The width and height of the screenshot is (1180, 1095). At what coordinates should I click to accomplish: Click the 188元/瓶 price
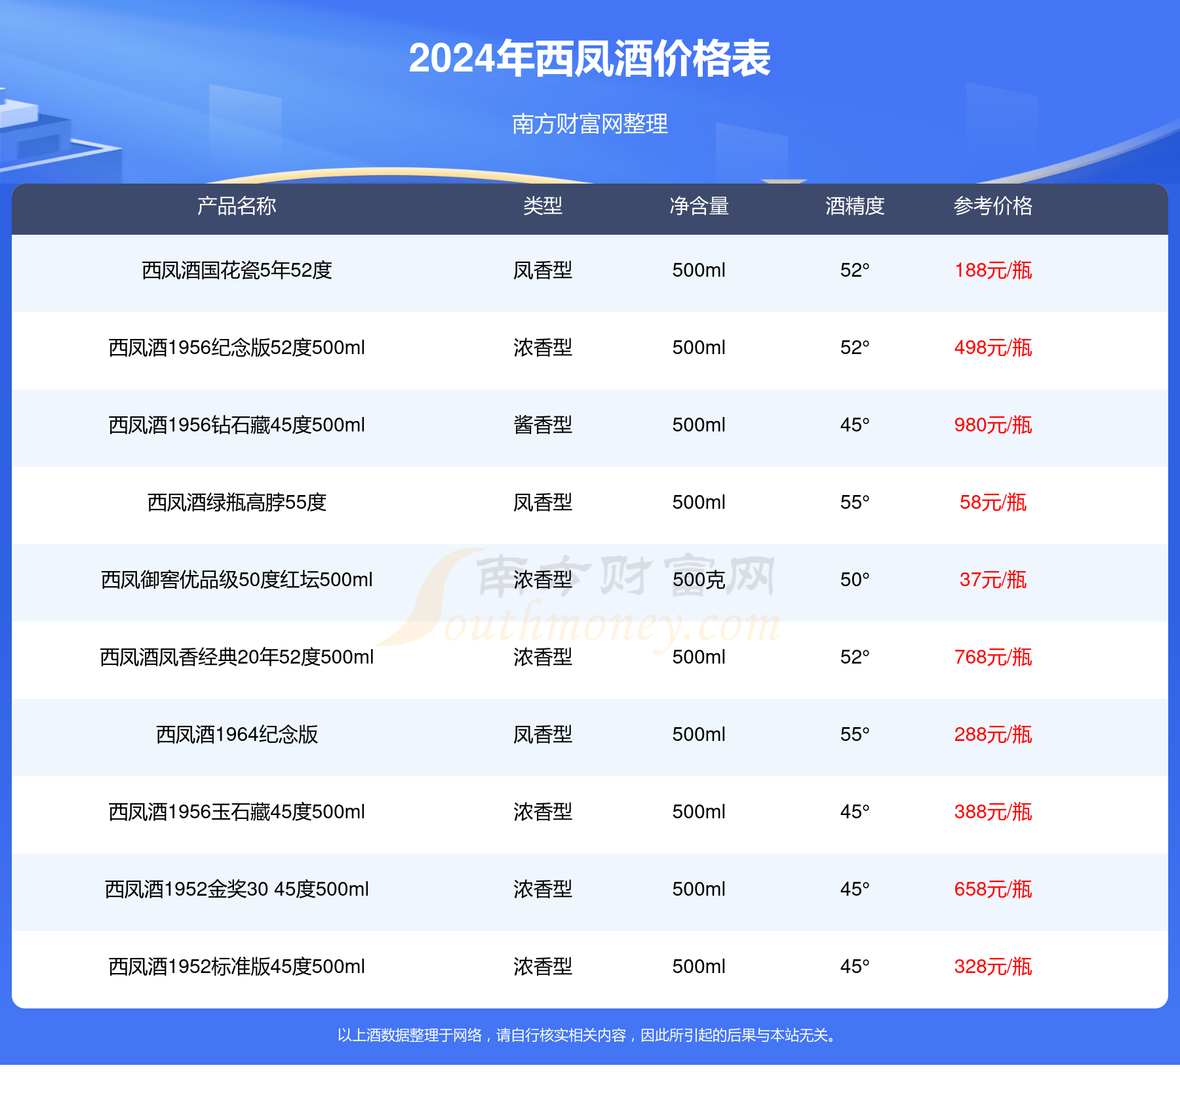click(993, 270)
